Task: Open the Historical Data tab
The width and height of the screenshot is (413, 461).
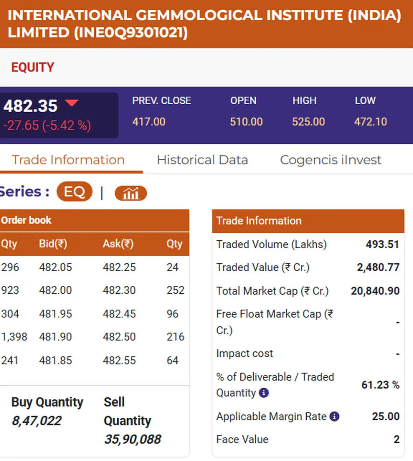Action: (202, 160)
